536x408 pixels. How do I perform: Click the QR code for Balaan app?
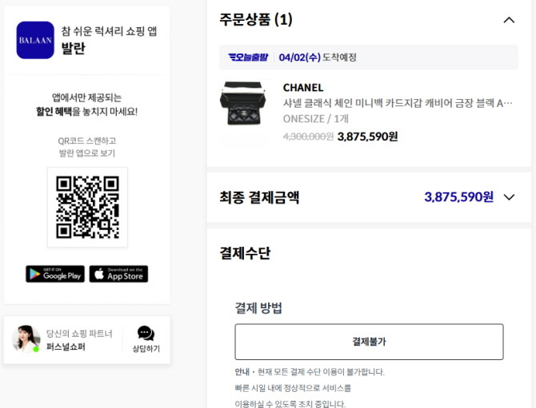pyautogui.click(x=87, y=207)
